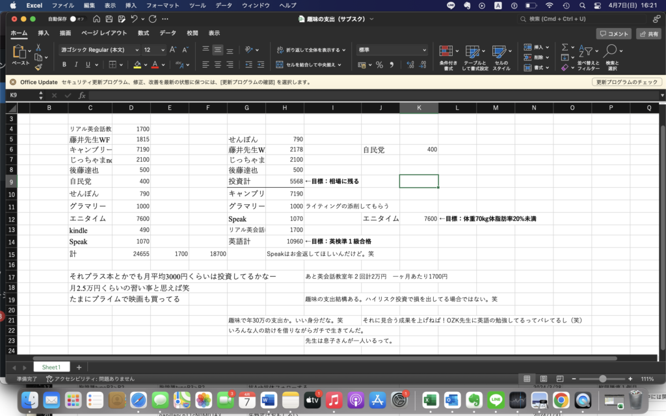Click the name box showing K9
This screenshot has height=416, width=666.
17,95
